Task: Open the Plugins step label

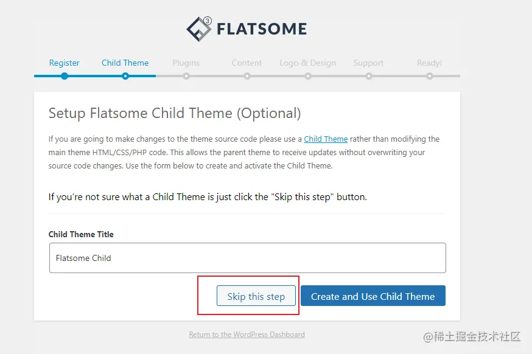Action: click(186, 63)
